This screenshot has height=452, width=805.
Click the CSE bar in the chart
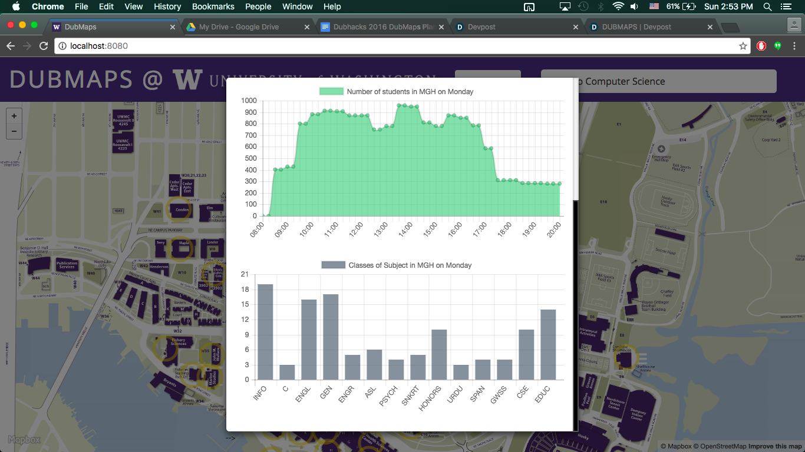point(526,355)
